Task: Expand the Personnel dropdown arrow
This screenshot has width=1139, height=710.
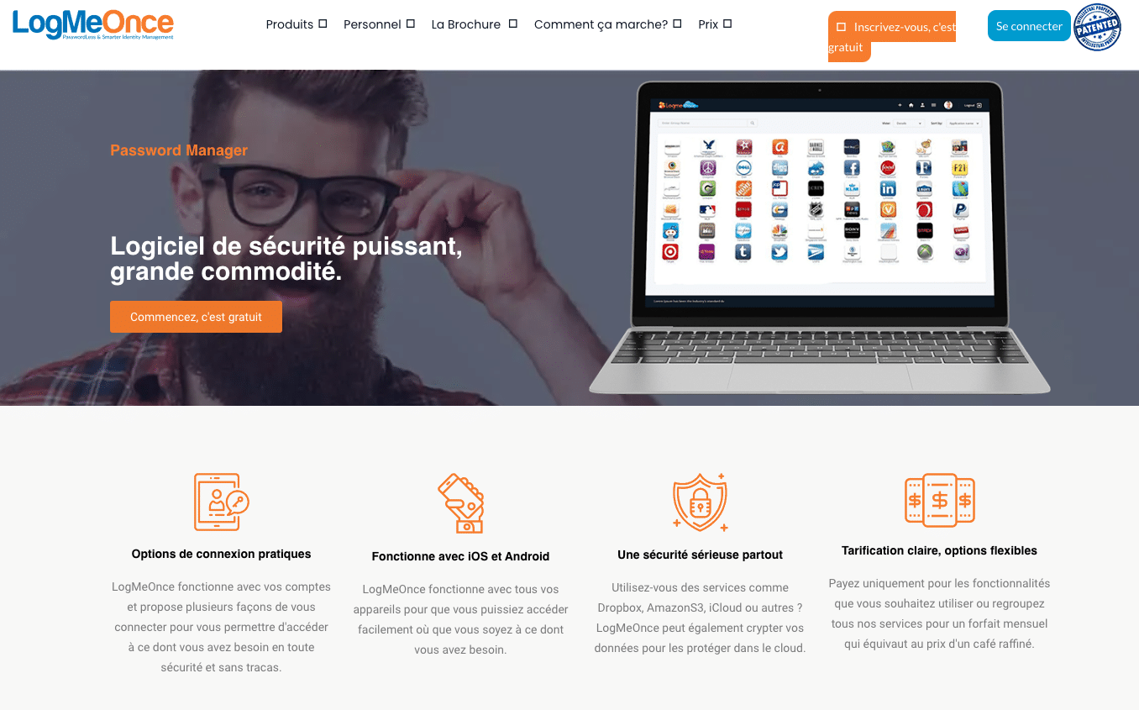Action: [x=411, y=24]
